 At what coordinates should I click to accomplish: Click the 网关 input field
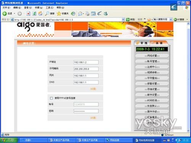point(86,76)
